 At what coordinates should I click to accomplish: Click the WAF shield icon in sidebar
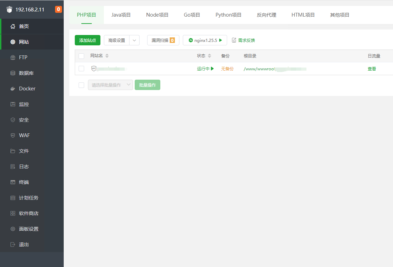13,135
